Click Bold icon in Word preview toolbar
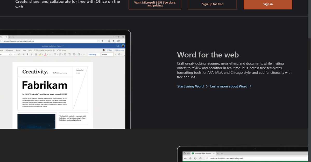Screen dimensions: 311x162 tap(27, 54)
